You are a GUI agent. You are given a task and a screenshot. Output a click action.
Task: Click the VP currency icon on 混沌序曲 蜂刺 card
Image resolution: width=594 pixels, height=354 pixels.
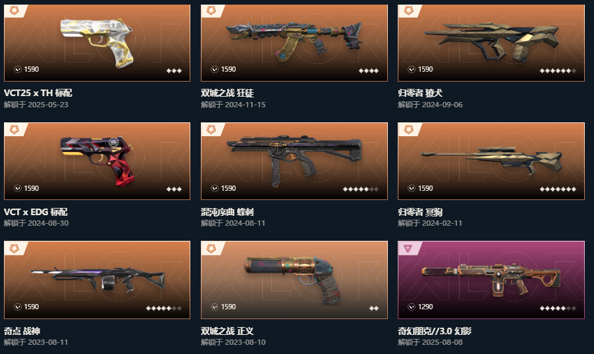pos(215,188)
